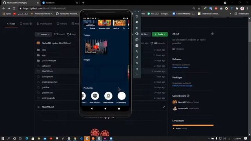Reload the GitHub page
251x141 pixels.
(x=14, y=9)
